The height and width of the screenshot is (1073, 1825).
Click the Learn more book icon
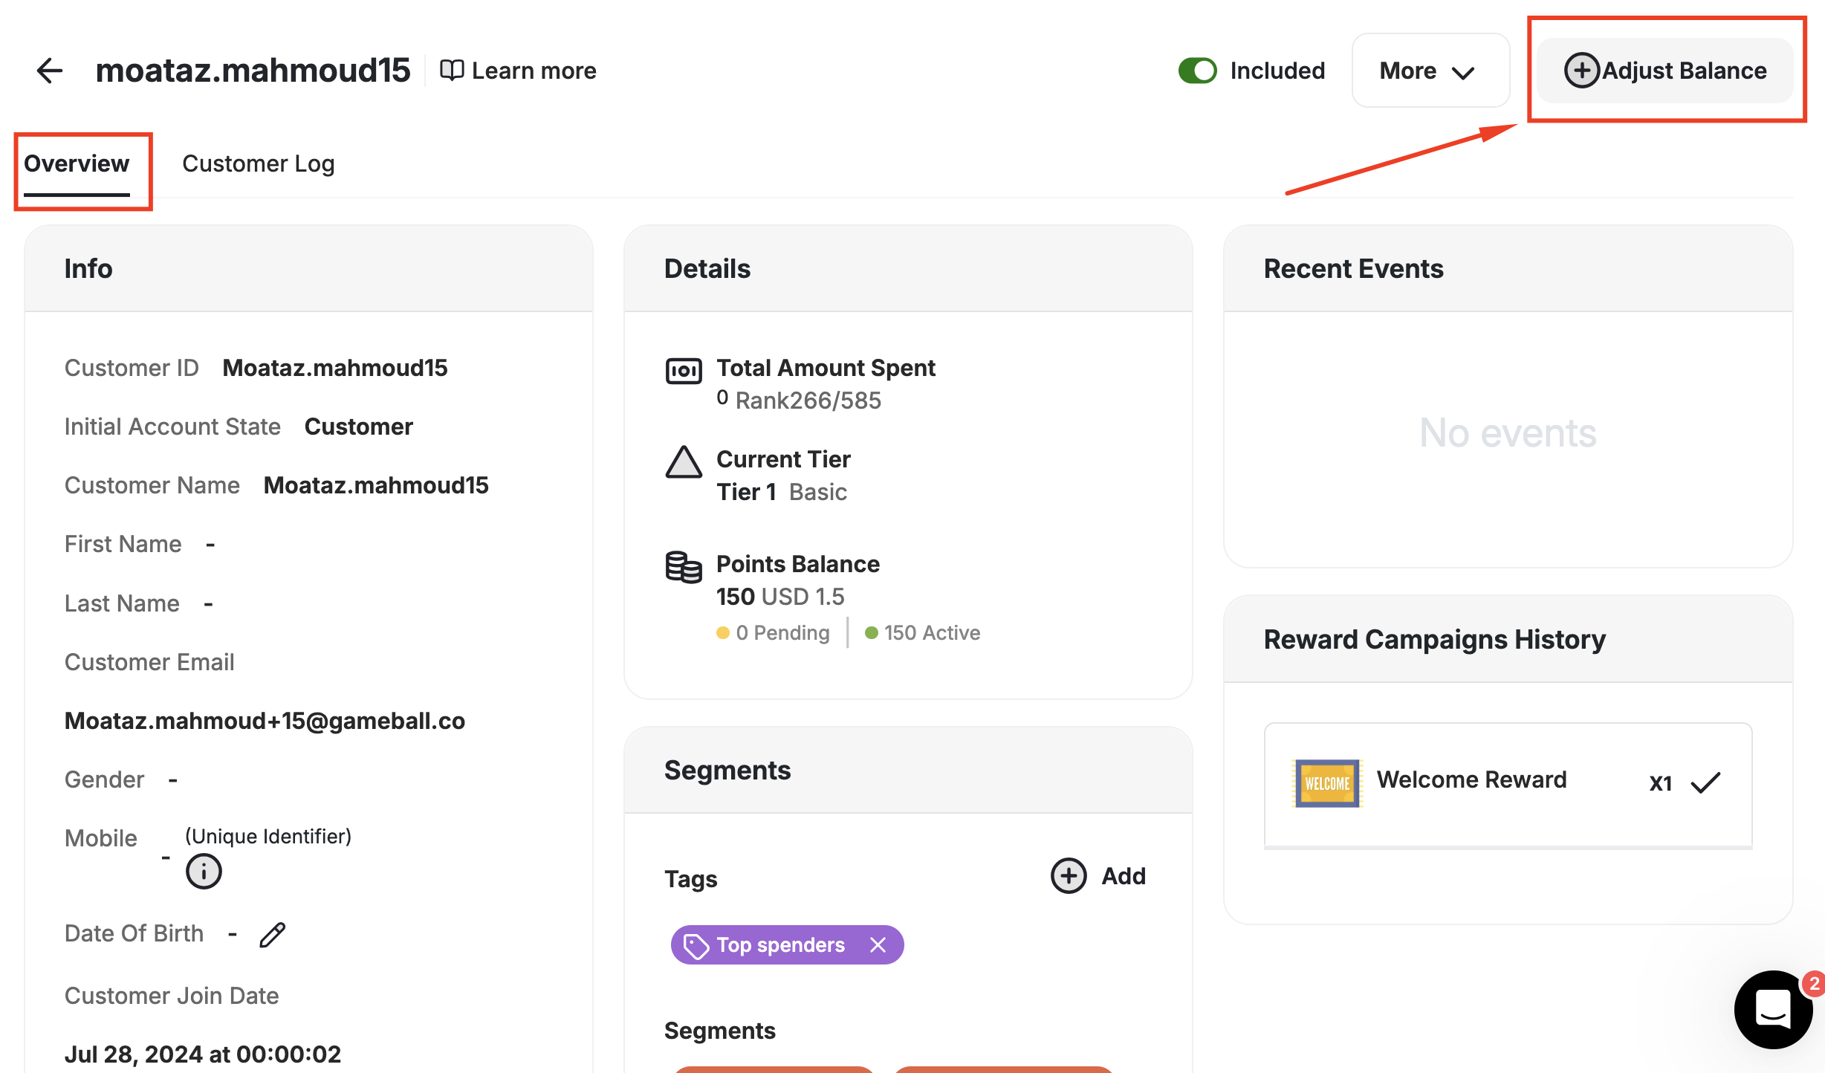coord(452,71)
